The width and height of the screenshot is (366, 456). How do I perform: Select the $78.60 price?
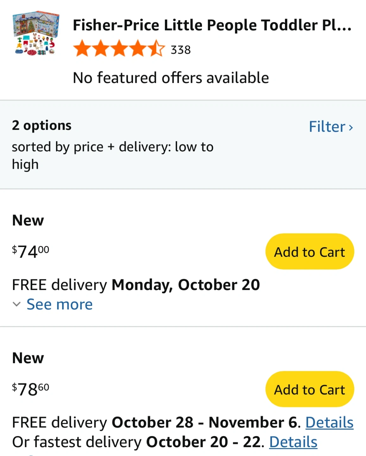[31, 389]
